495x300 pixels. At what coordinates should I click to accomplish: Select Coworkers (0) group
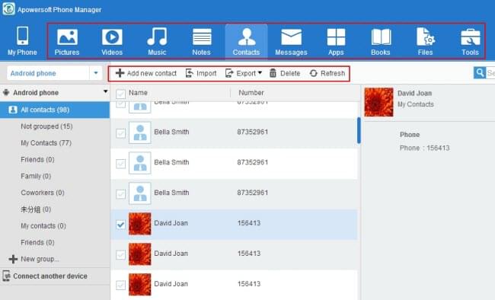tap(43, 193)
